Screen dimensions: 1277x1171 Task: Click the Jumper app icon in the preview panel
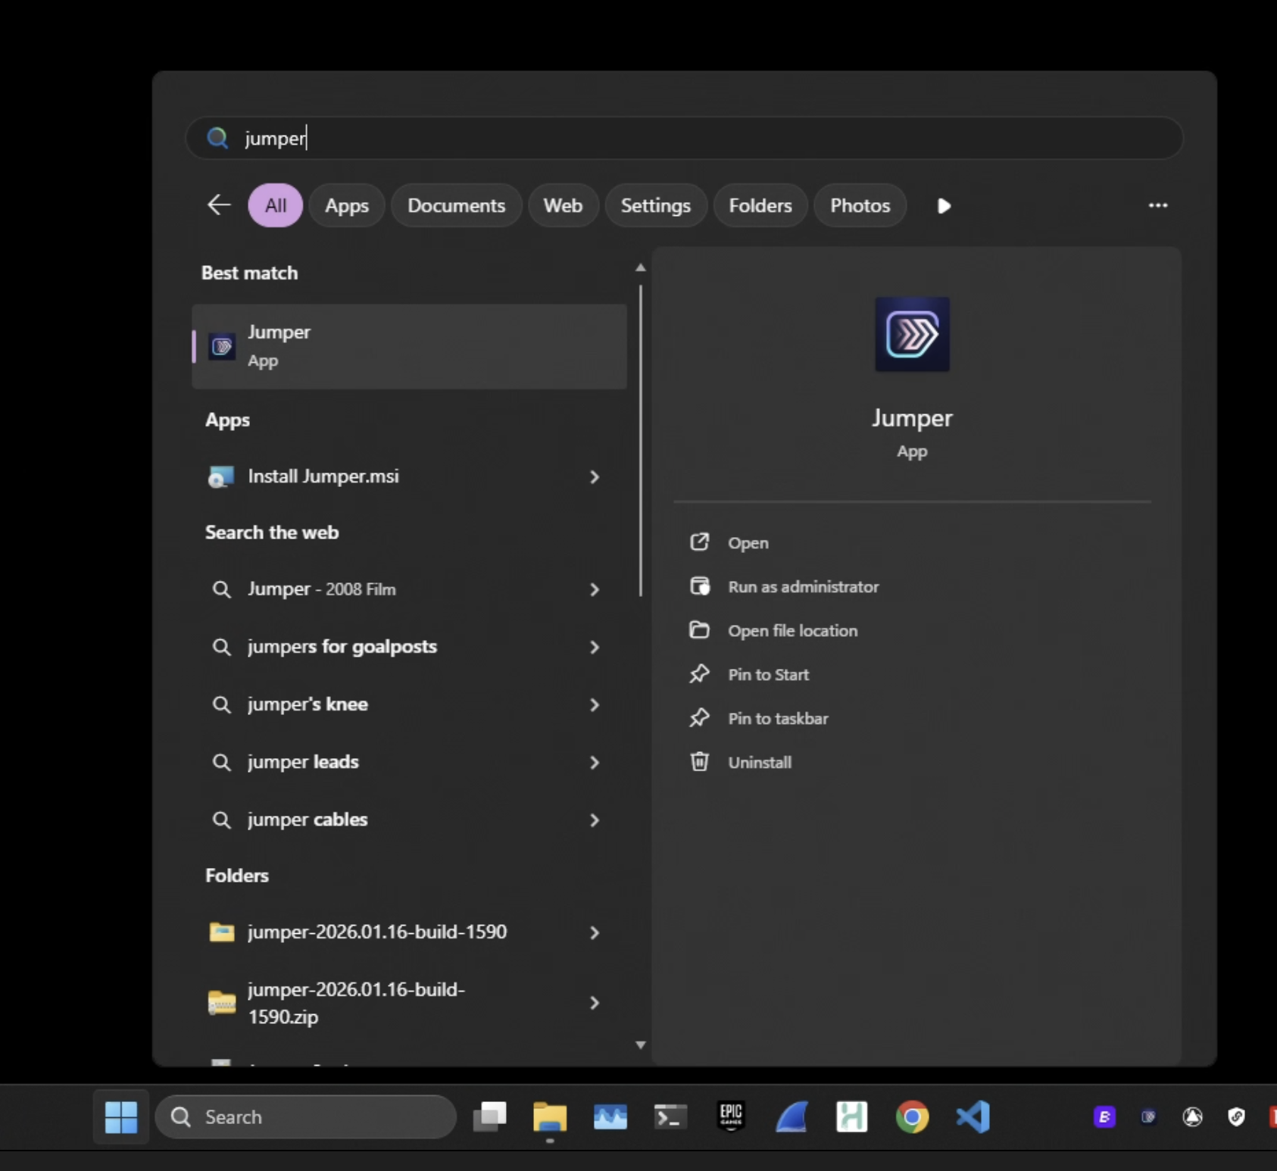click(912, 335)
